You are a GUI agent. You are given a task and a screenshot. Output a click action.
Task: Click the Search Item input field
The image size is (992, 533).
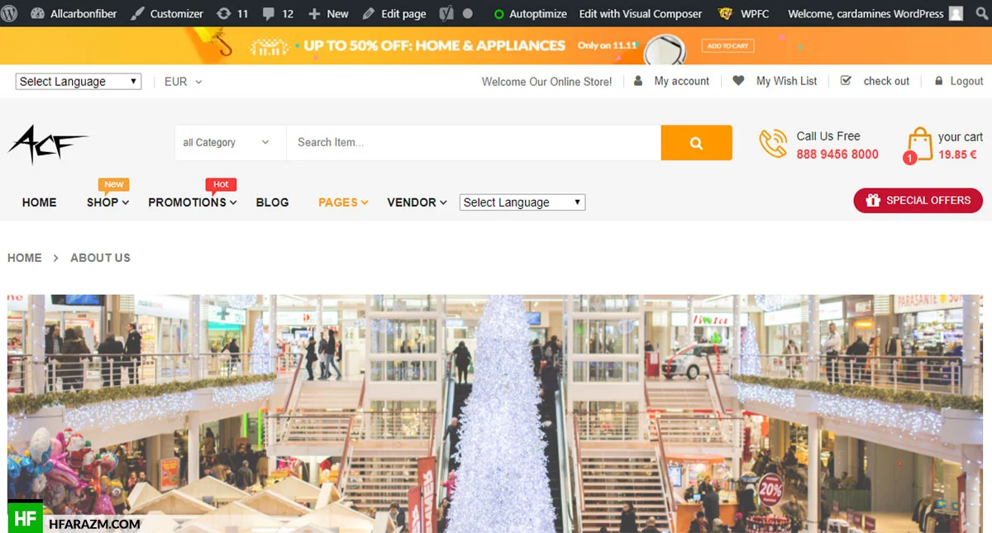tap(474, 143)
